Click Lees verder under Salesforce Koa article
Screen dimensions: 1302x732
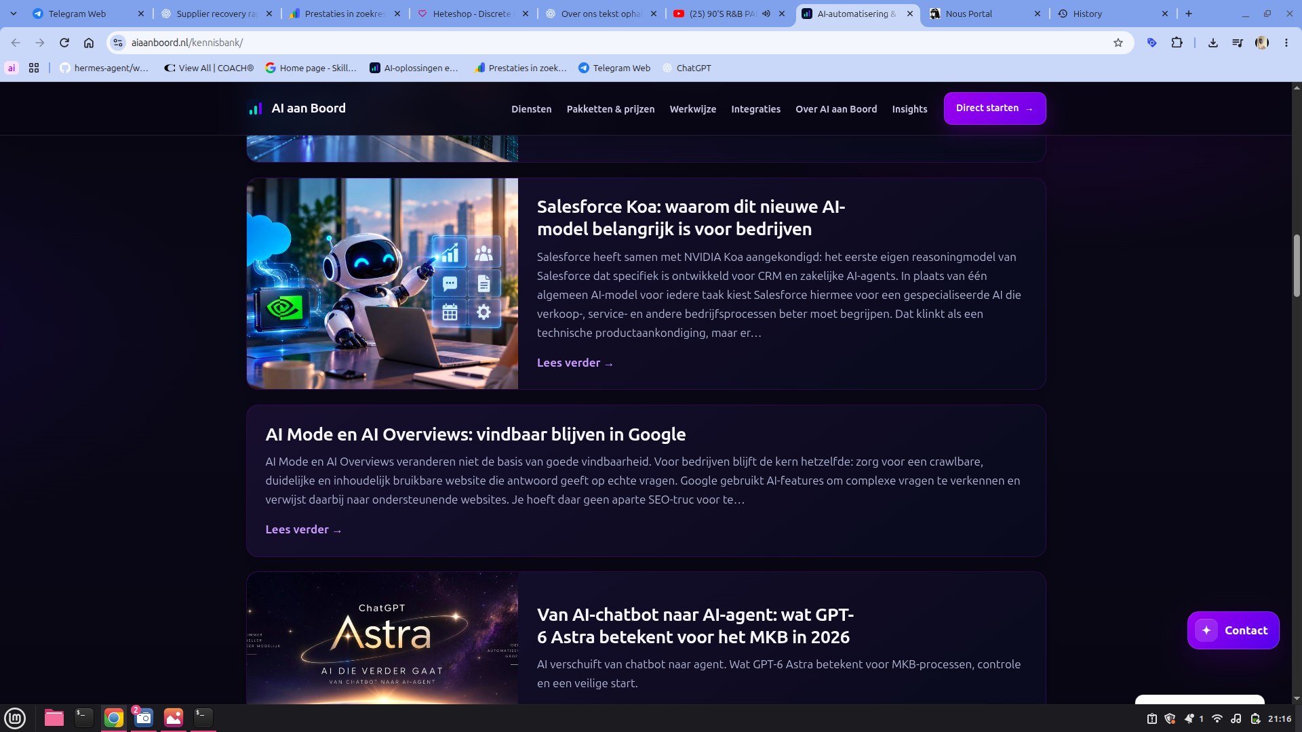575,363
